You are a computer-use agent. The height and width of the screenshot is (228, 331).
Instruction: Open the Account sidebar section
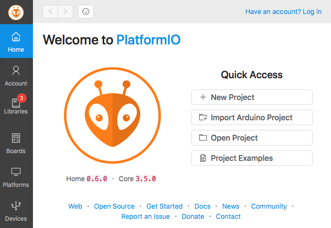(x=16, y=76)
